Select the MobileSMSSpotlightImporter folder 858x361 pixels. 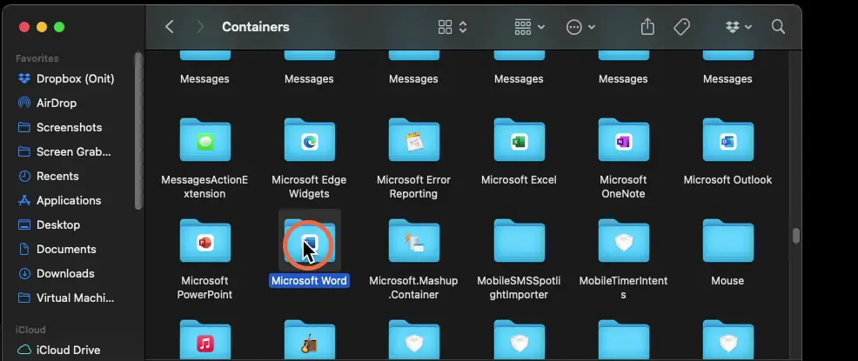(x=519, y=241)
